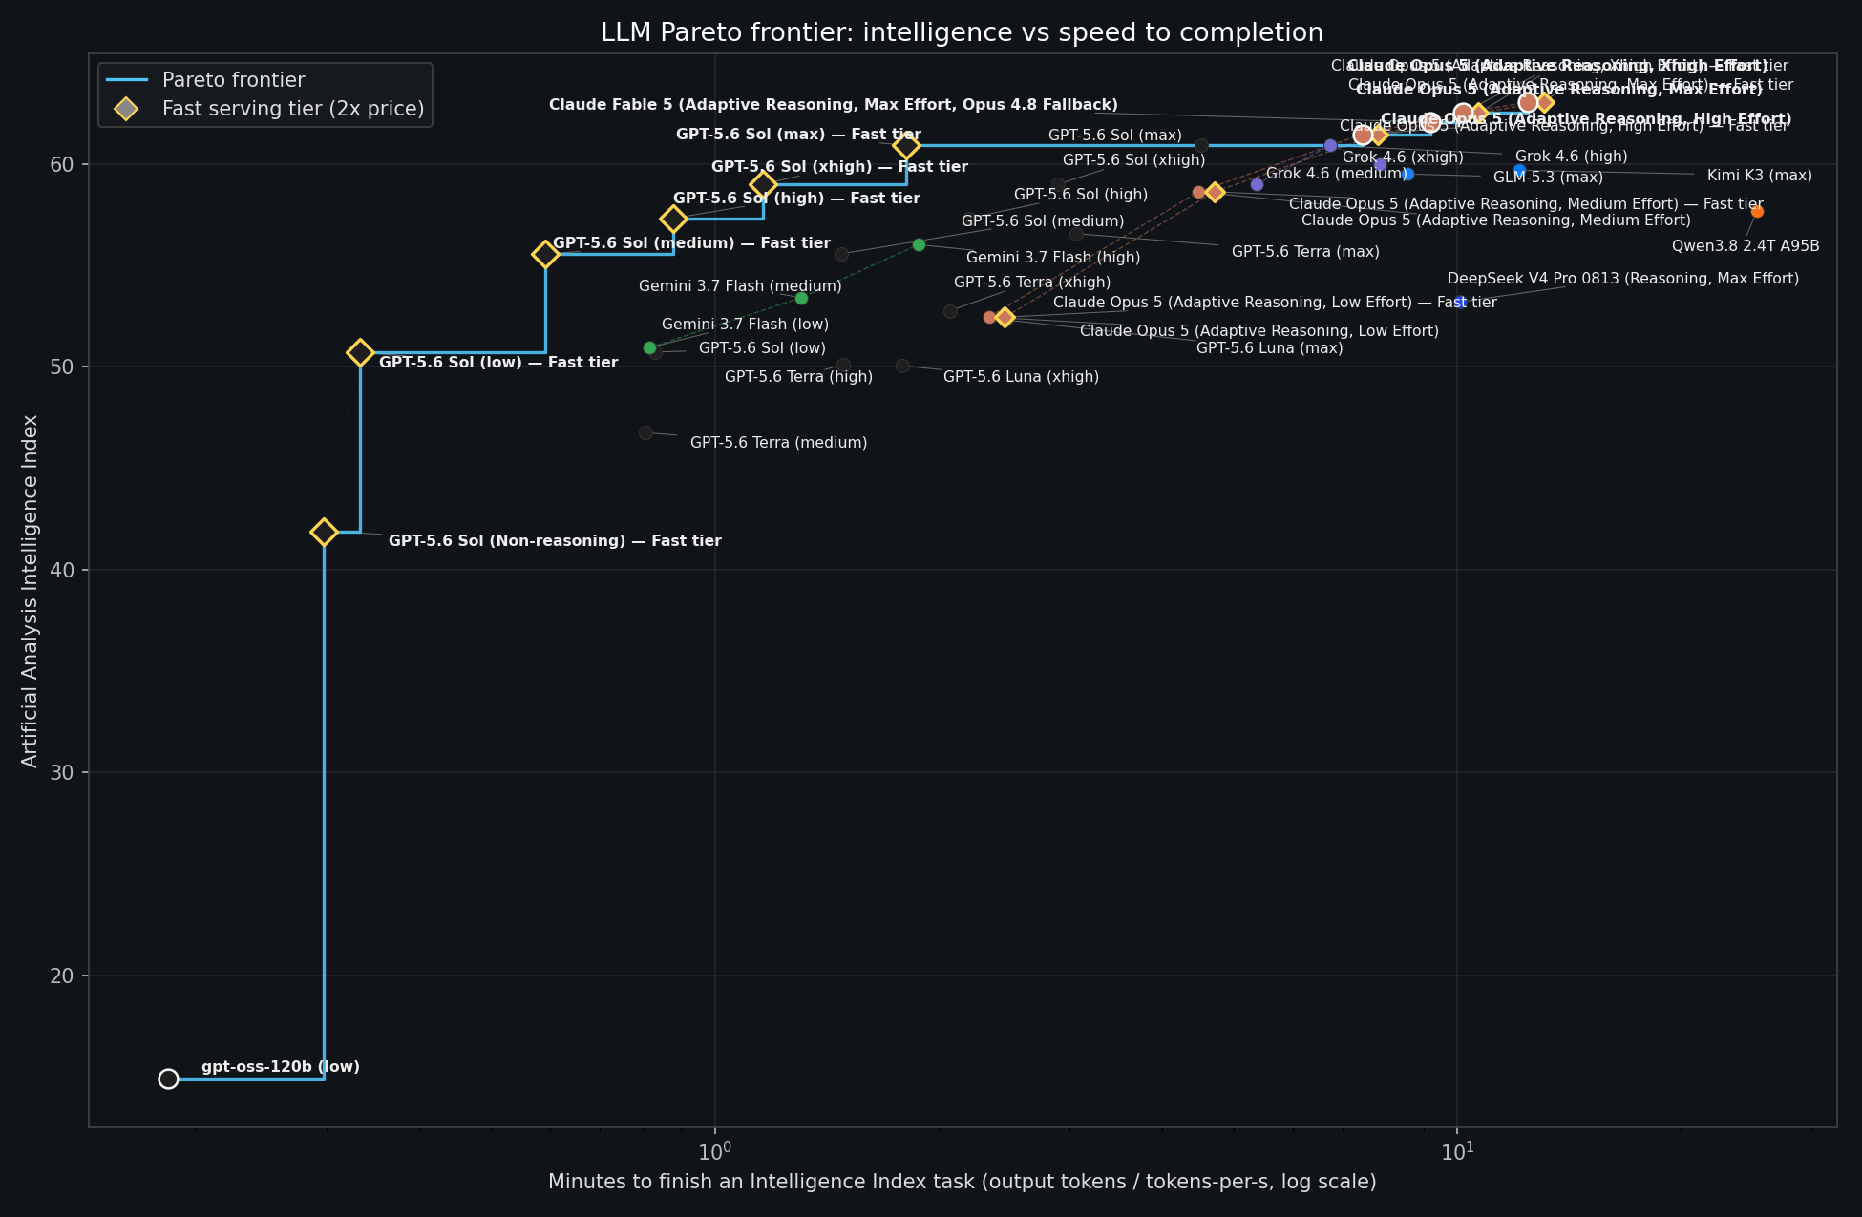
Task: Select the orange Qwen3.8 2.4T A95B dot
Action: [1757, 211]
